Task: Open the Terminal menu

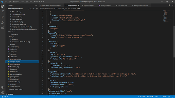Action: tap(37, 2)
